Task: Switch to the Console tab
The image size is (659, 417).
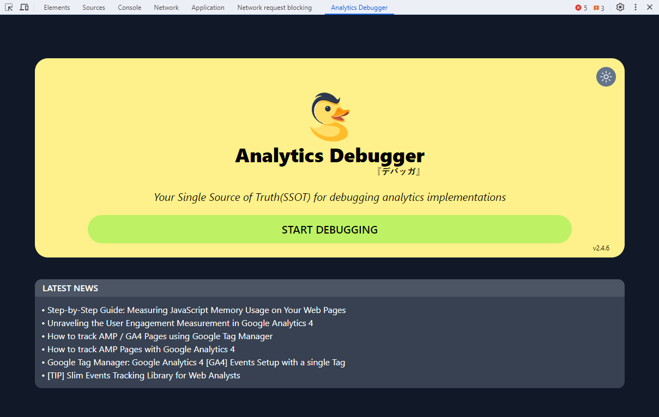Action: 129,7
